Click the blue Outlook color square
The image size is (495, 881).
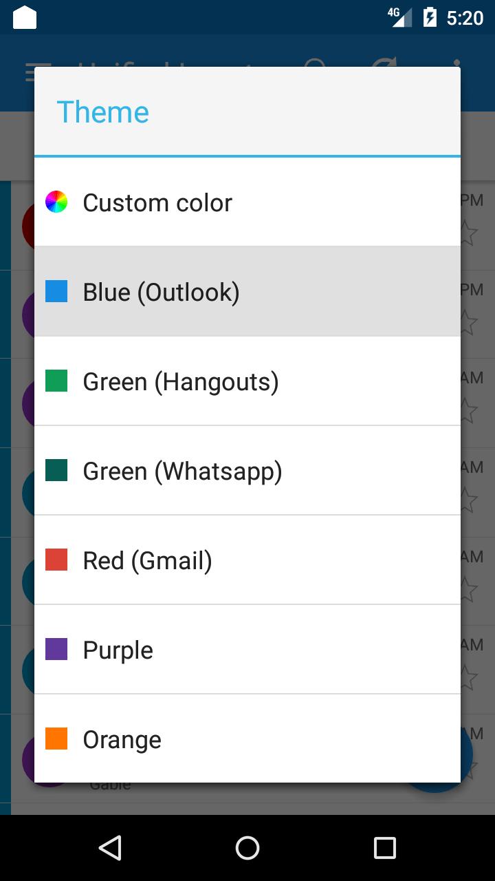56,291
